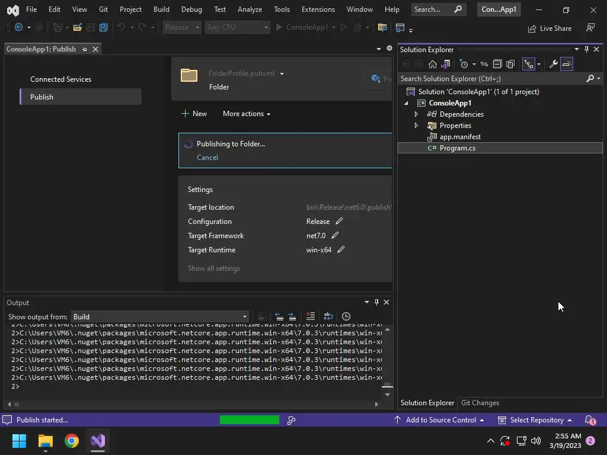Click the Find in Files folder icon
This screenshot has height=455, width=607.
pos(382,27)
